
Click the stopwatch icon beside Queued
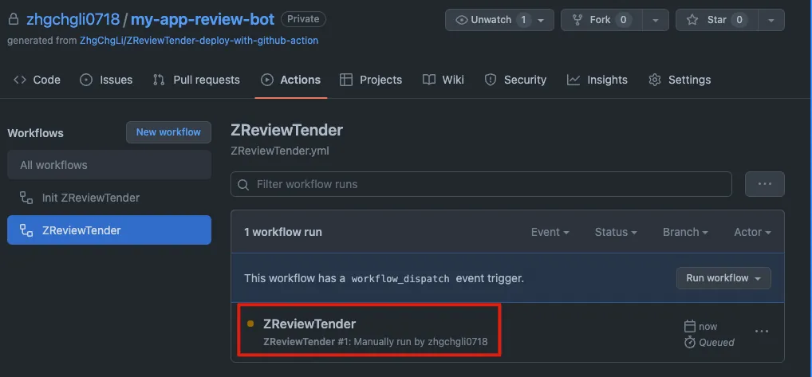(690, 342)
